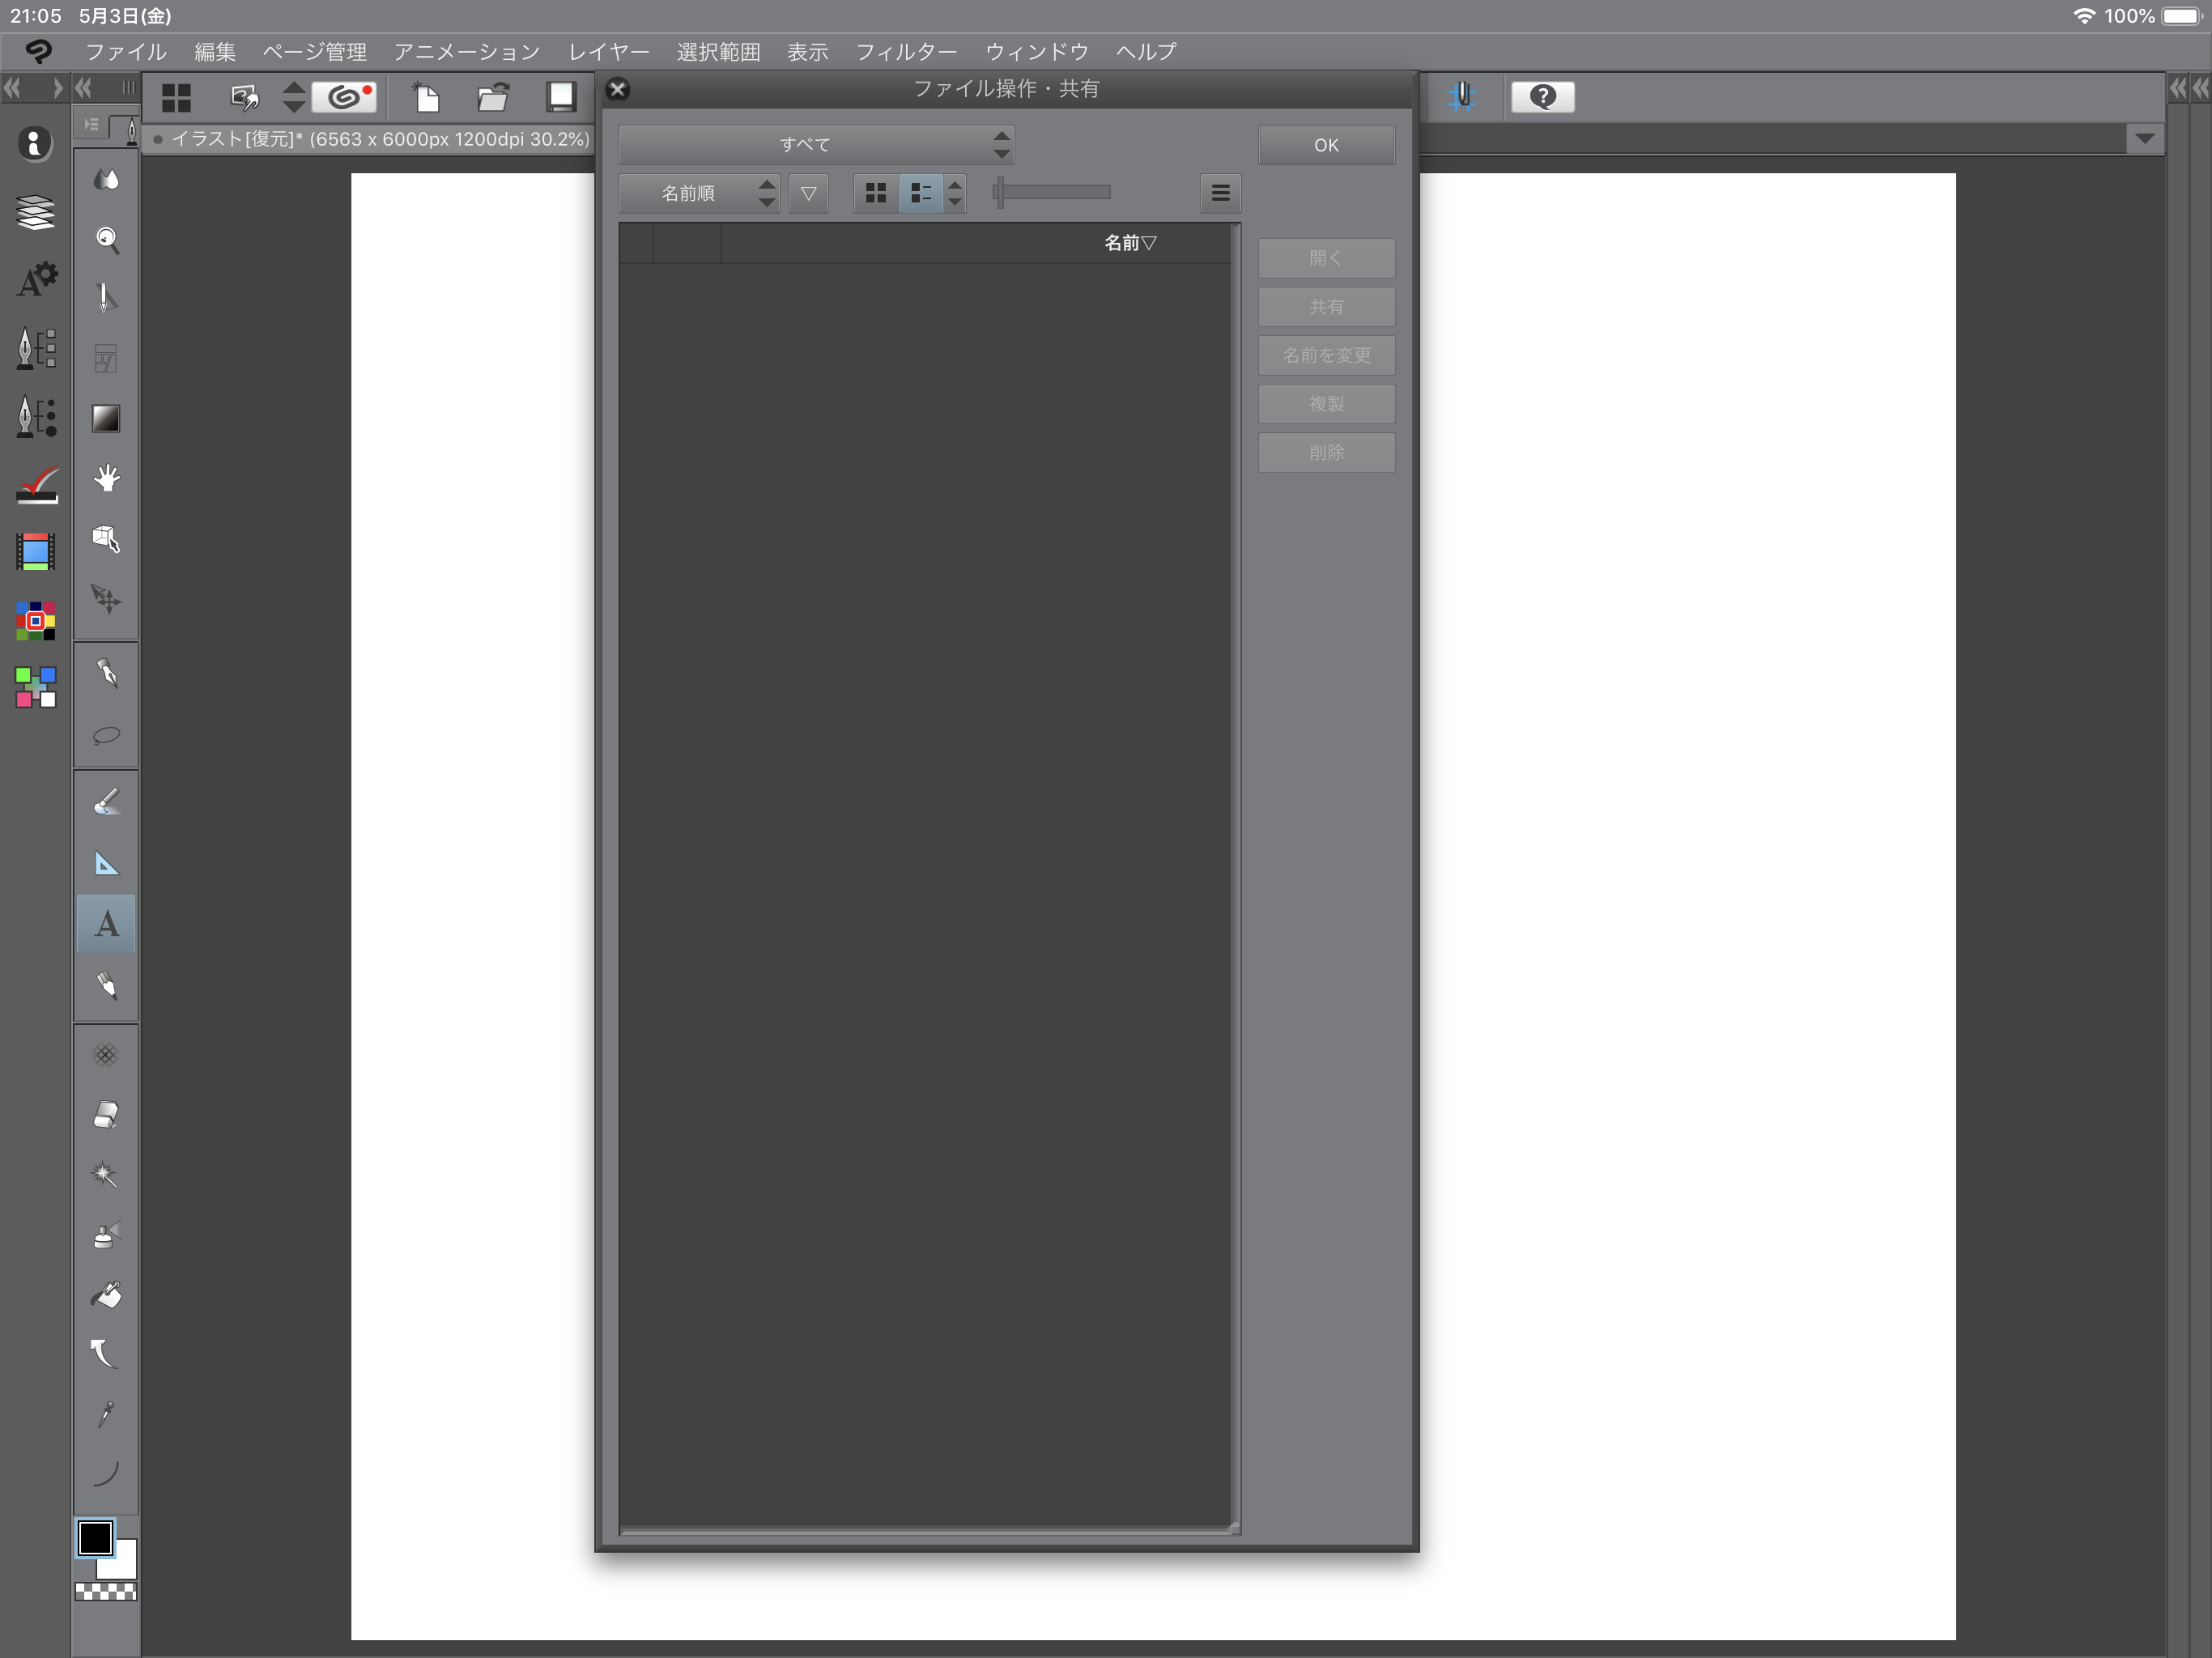The image size is (2212, 1658).
Task: Select the Move (hand) tool
Action: 106,479
